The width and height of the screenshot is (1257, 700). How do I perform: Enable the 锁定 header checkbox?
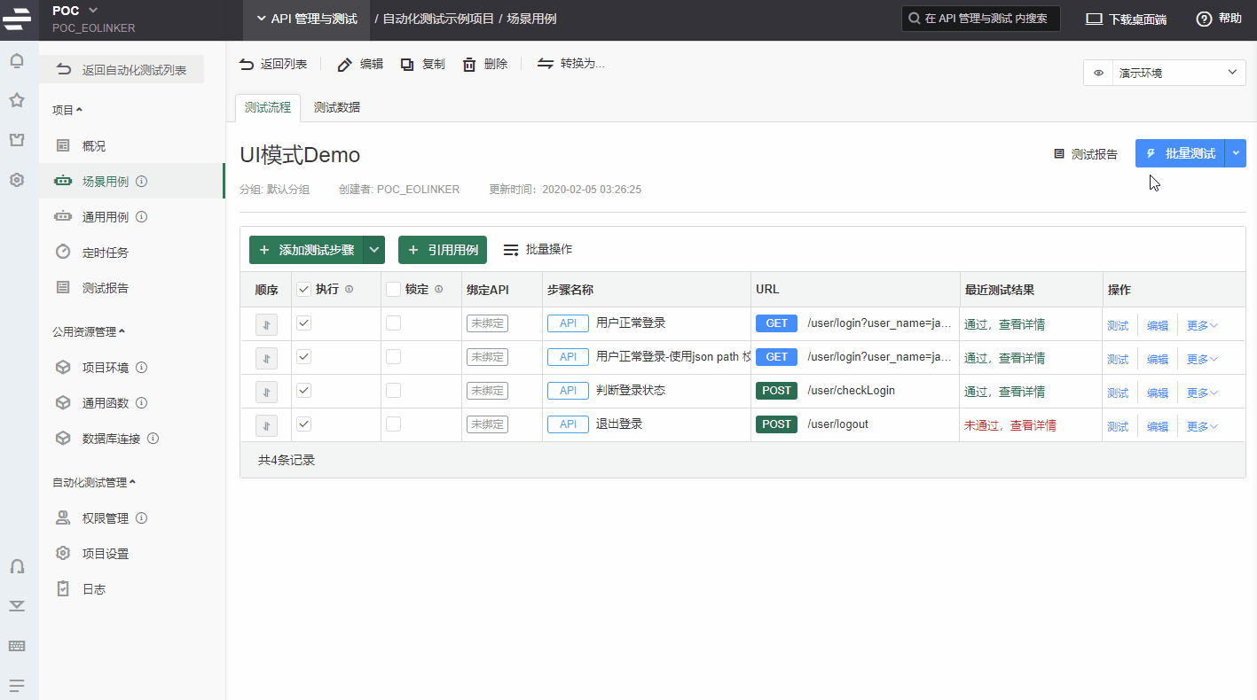point(394,290)
